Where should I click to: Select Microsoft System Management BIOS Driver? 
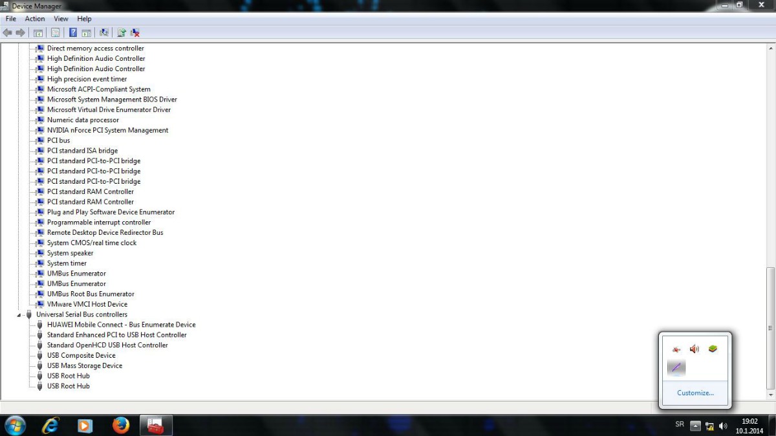tap(112, 100)
